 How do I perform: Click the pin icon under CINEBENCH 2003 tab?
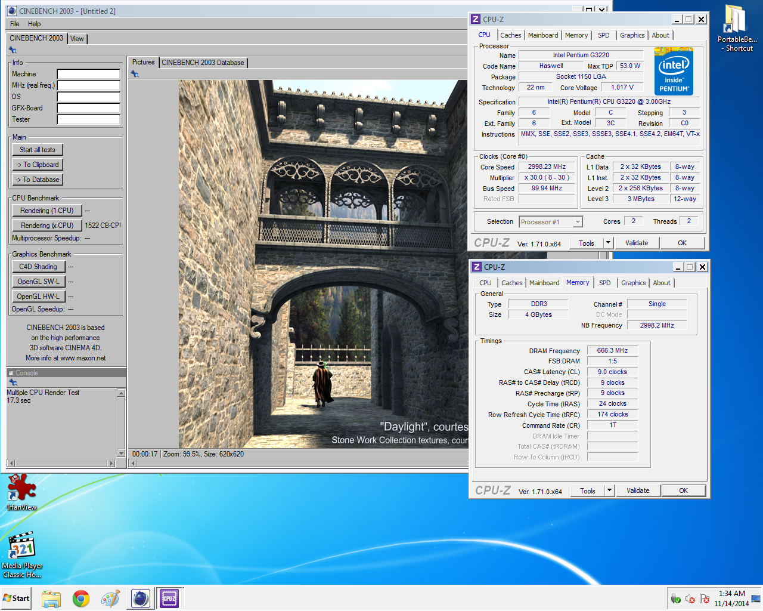(13, 50)
